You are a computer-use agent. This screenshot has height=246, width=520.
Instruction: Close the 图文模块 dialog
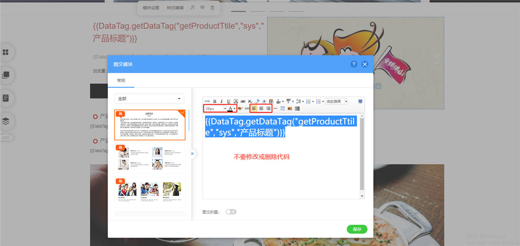(365, 64)
